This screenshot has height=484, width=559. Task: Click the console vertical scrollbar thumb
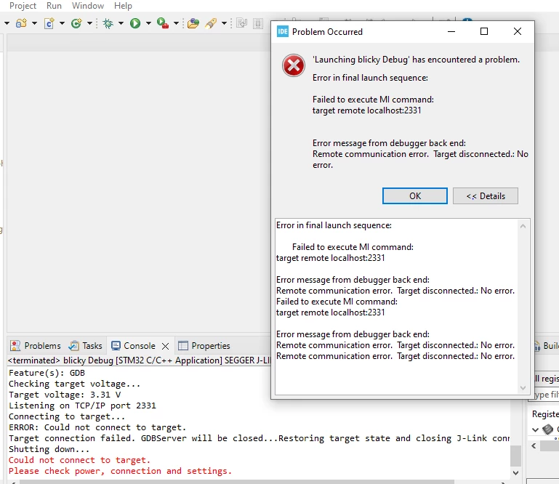[515, 456]
